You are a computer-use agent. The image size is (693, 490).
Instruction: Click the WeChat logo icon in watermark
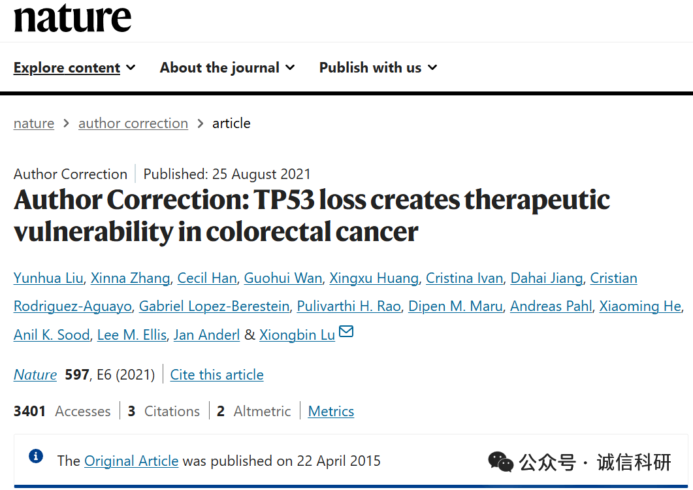coord(500,461)
